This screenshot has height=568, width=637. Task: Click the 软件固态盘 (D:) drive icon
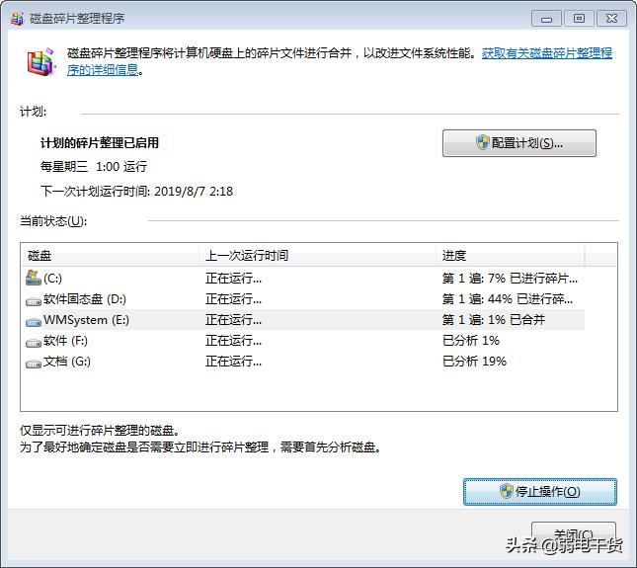(x=34, y=301)
